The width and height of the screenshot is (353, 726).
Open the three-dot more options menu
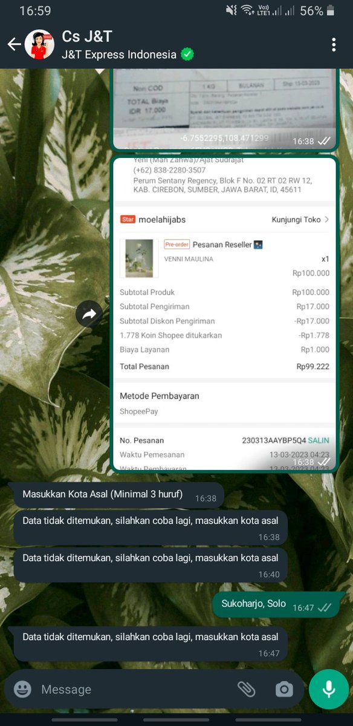coord(334,45)
